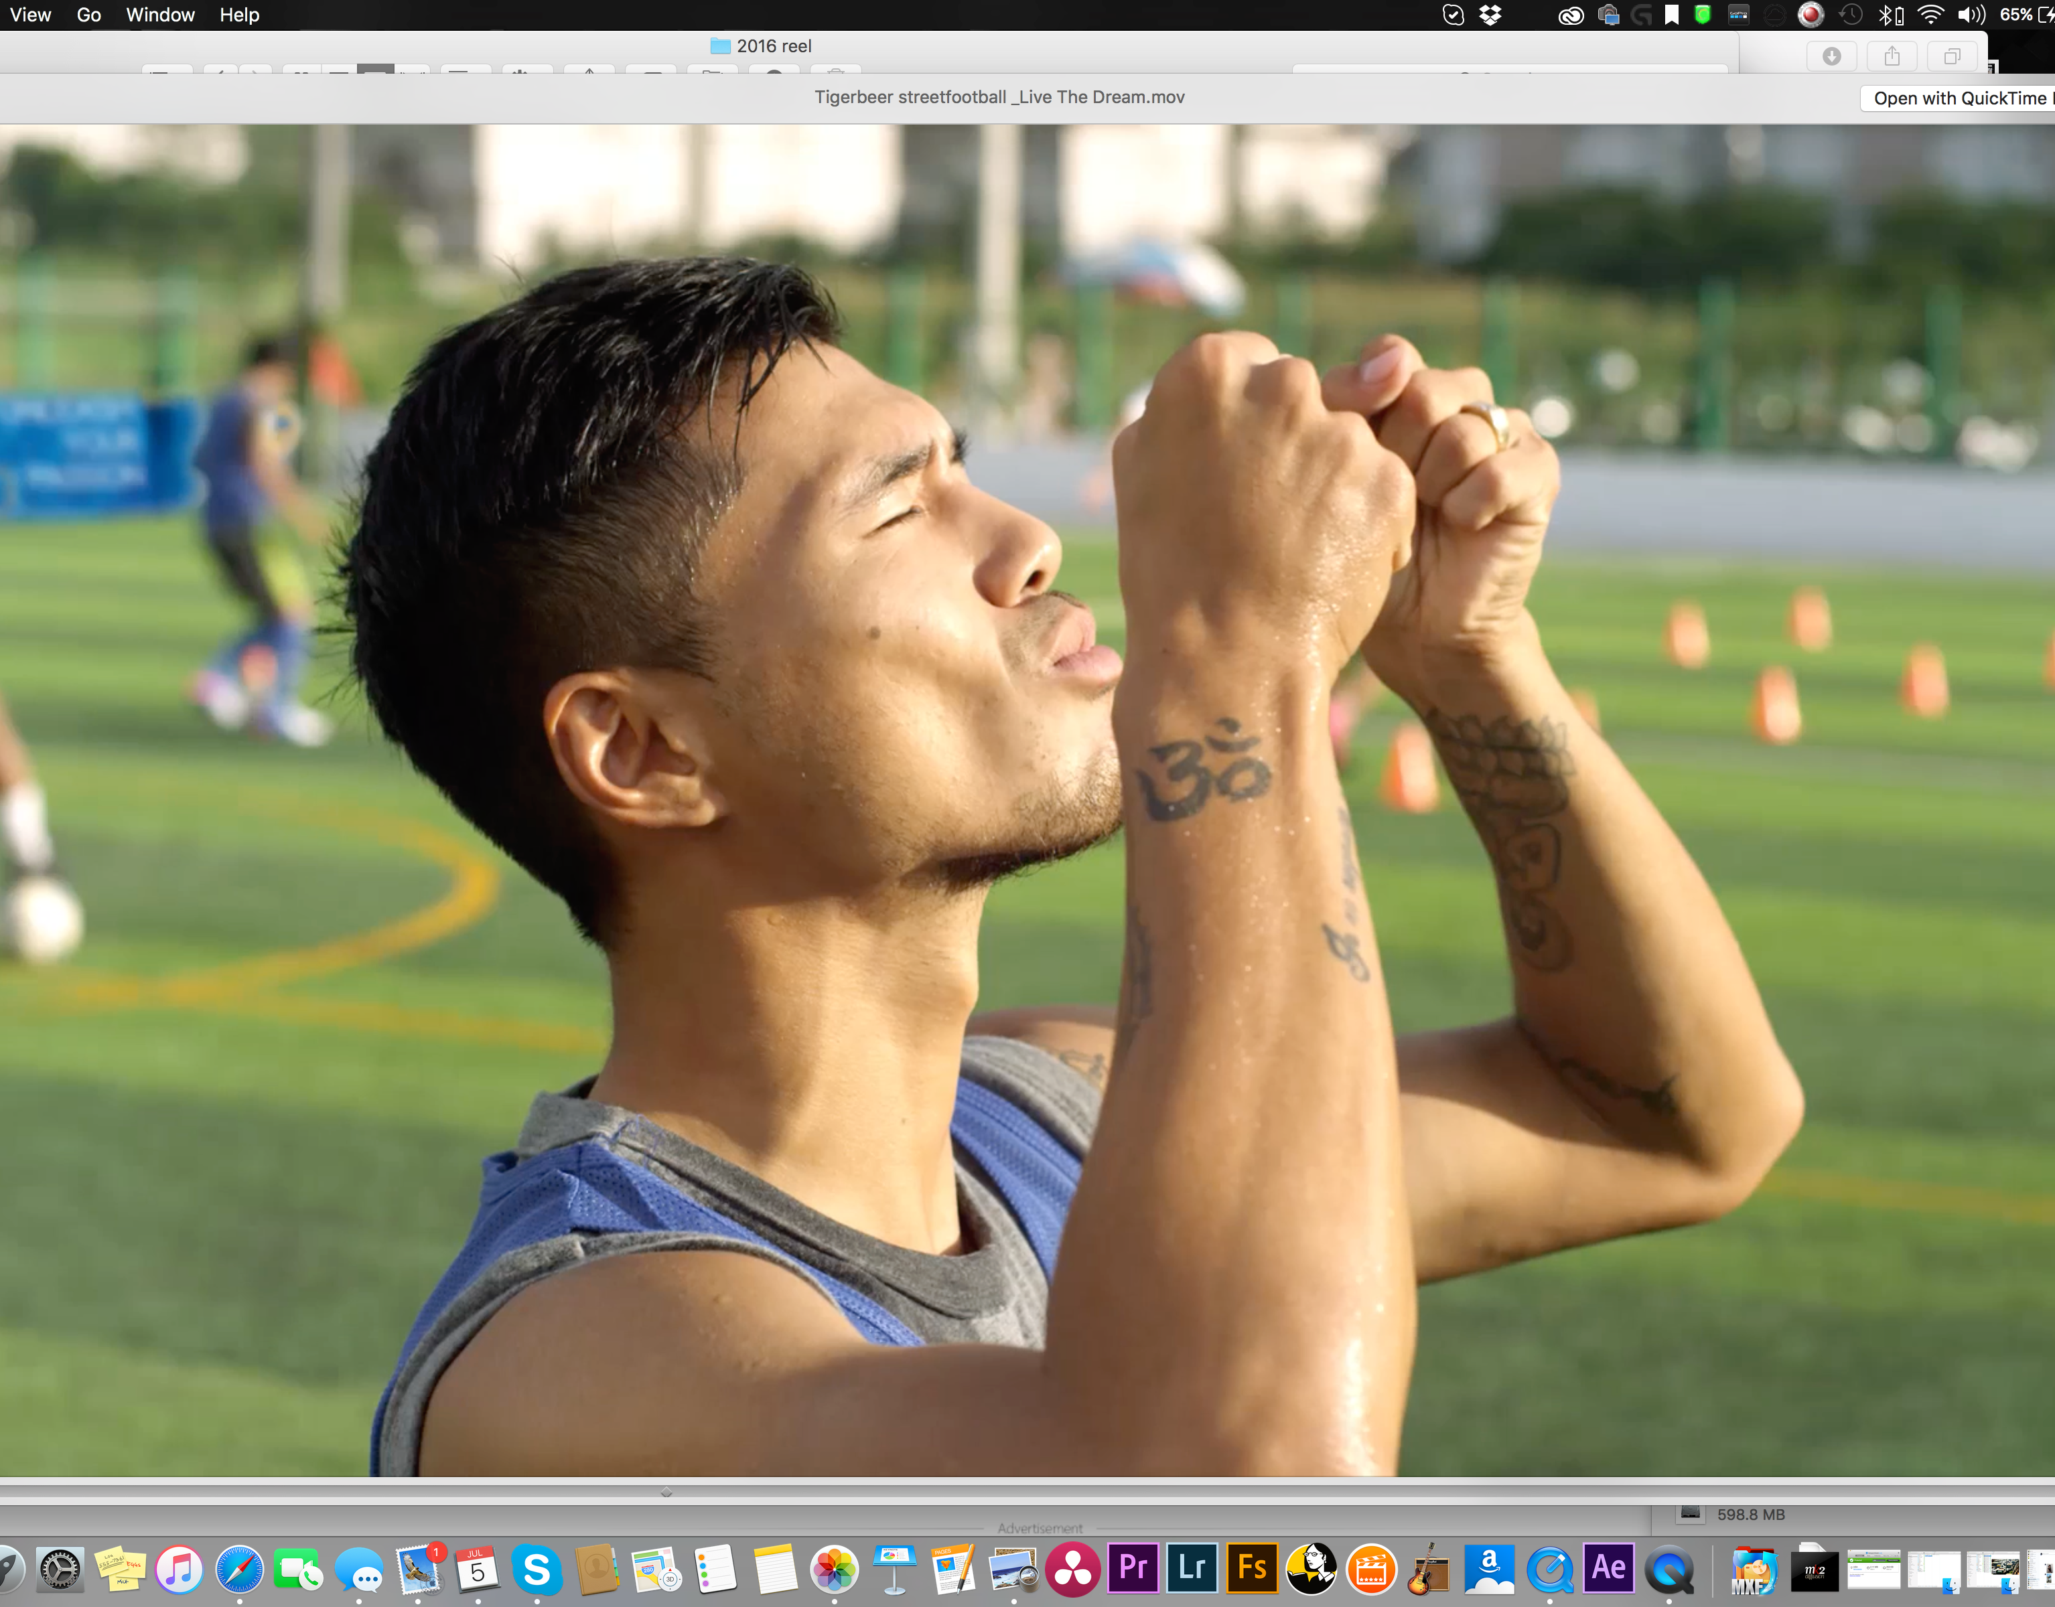Open the Go menu
2055x1607 pixels.
88,15
